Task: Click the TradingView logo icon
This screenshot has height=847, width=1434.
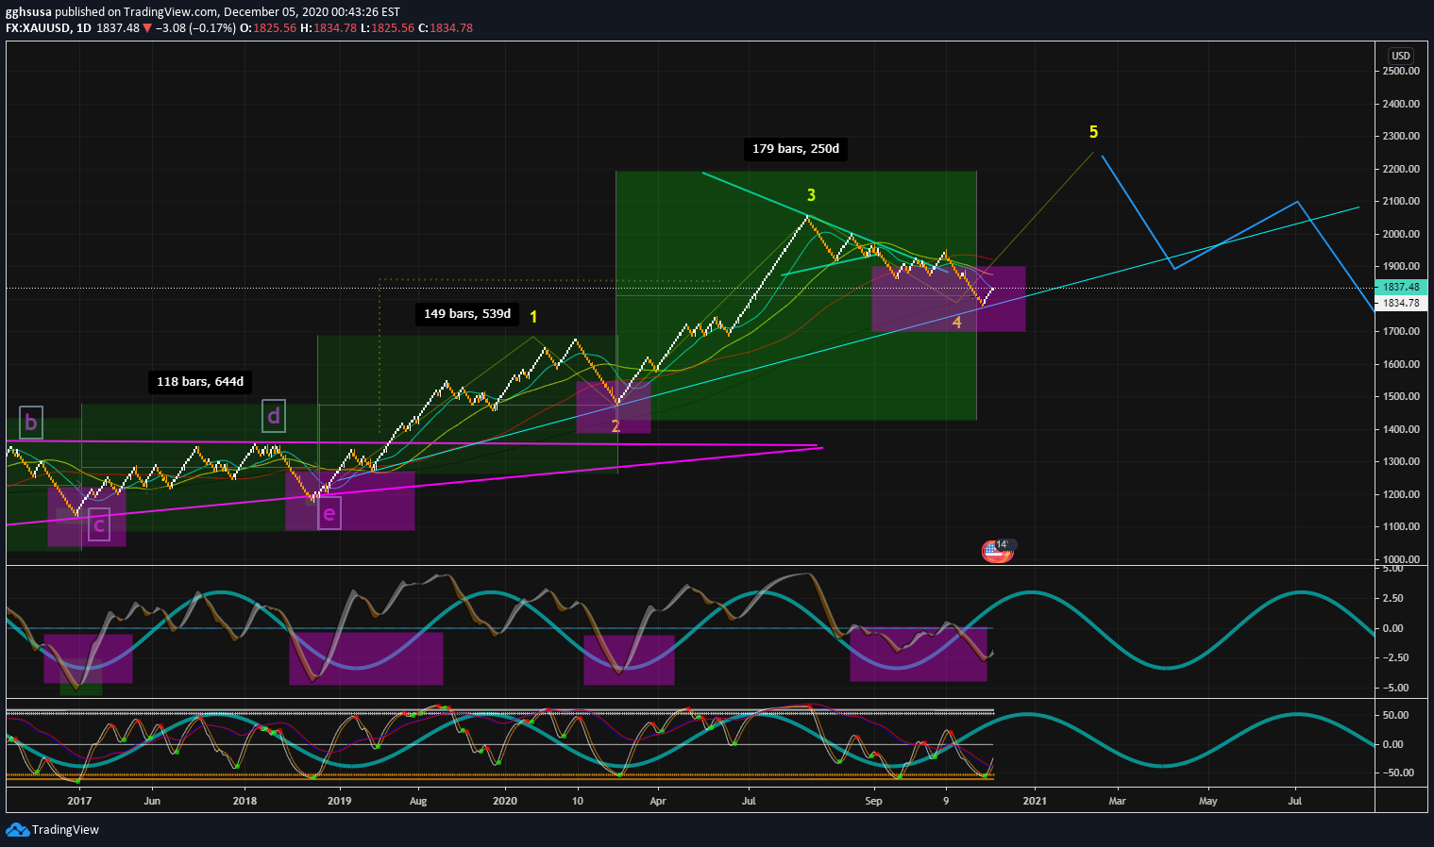Action: pyautogui.click(x=17, y=830)
